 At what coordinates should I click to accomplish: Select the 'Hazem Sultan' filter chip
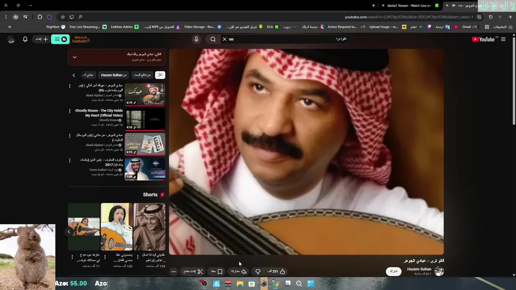[x=114, y=75]
